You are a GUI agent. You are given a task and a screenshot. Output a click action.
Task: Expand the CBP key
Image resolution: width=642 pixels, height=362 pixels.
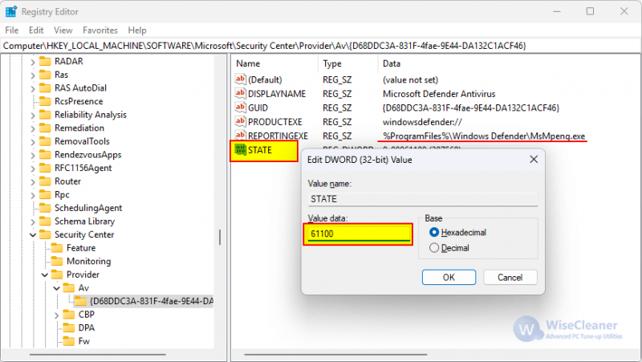pyautogui.click(x=56, y=315)
